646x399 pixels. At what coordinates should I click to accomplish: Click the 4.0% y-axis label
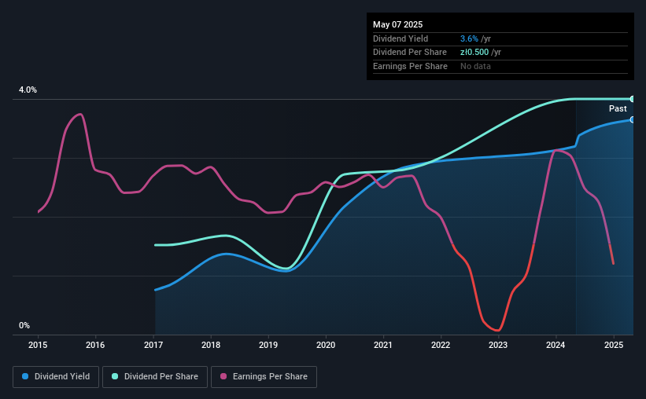coord(28,90)
